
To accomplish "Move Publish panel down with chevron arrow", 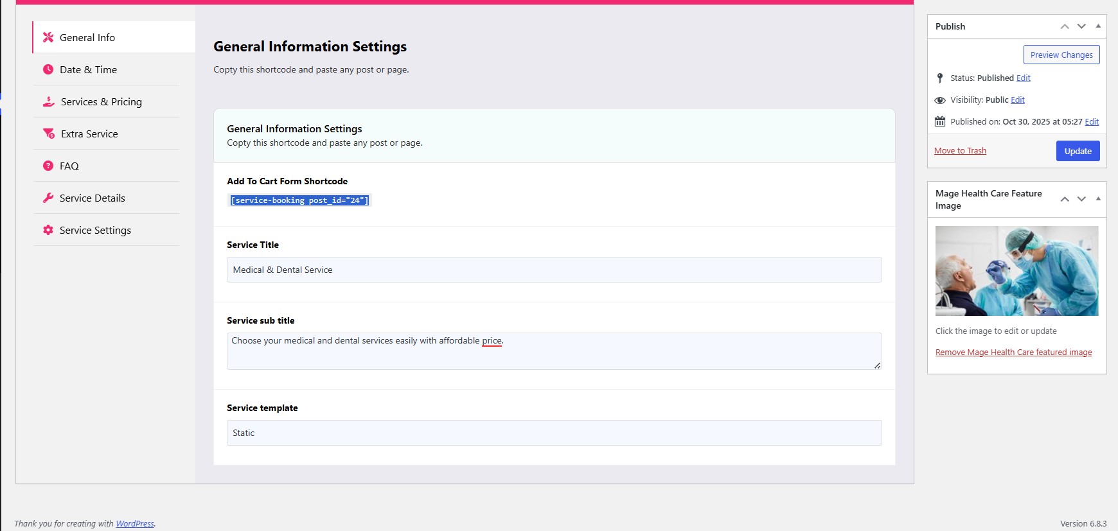I will 1081,26.
